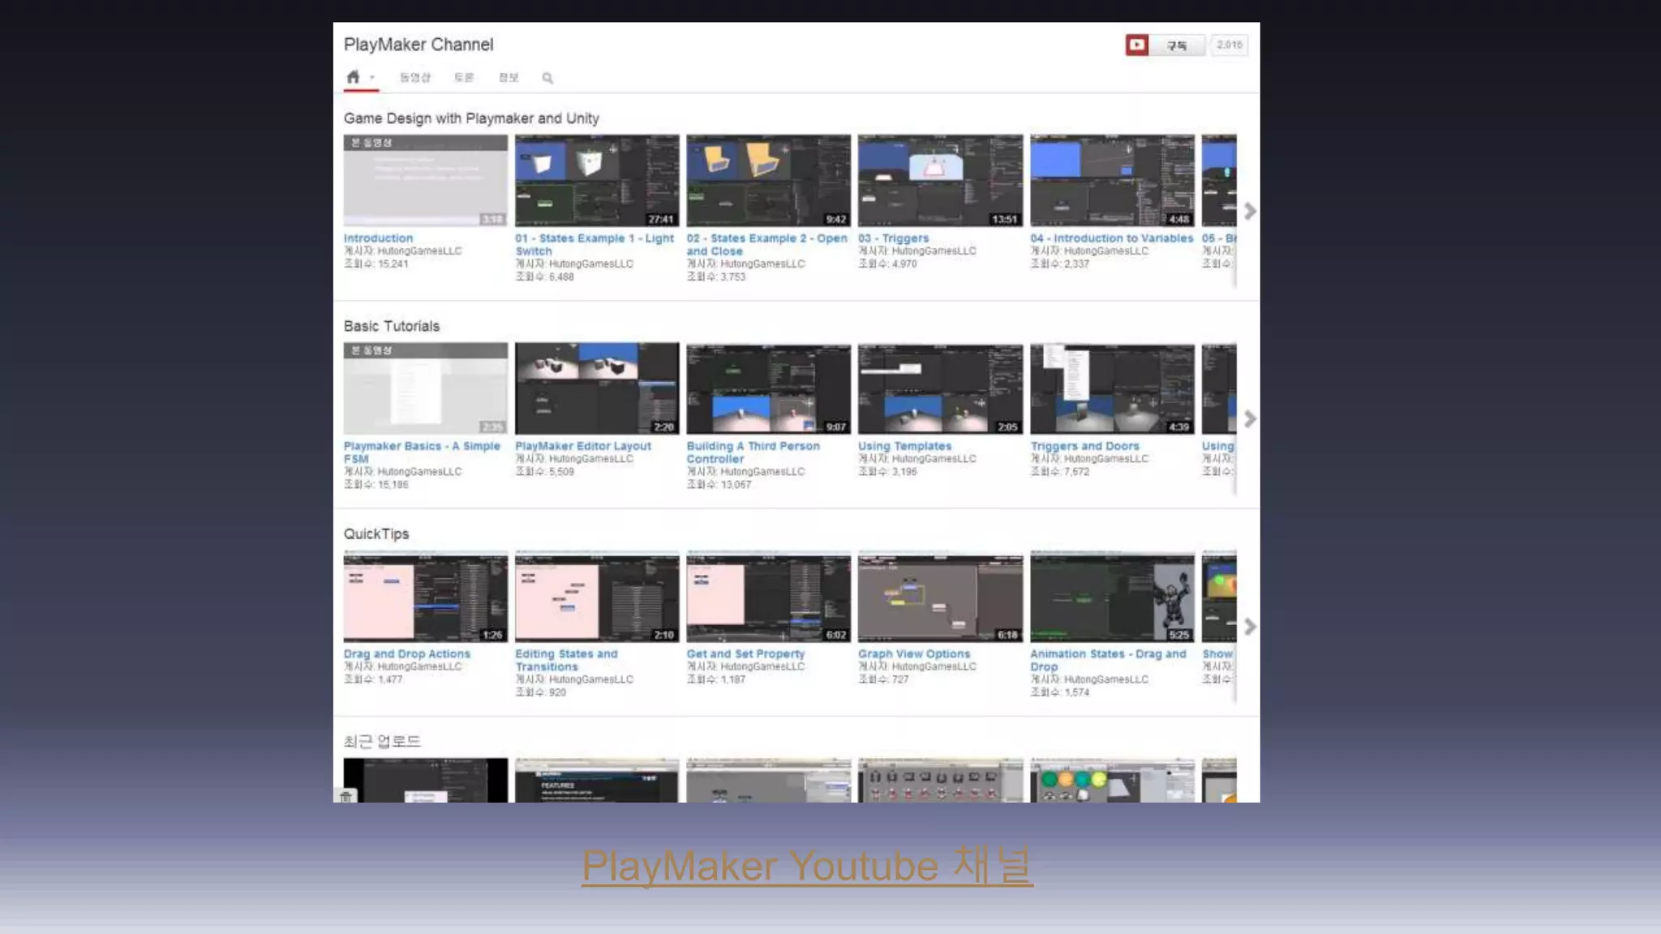The width and height of the screenshot is (1661, 934).
Task: Click the subscribe button label
Action: tap(1177, 45)
